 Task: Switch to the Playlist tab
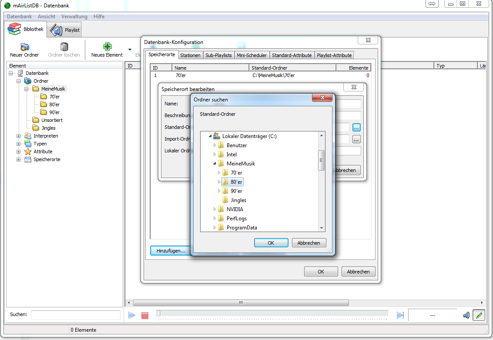[64, 30]
